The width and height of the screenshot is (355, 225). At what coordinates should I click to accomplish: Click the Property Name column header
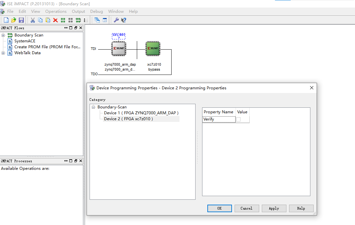[219, 112]
